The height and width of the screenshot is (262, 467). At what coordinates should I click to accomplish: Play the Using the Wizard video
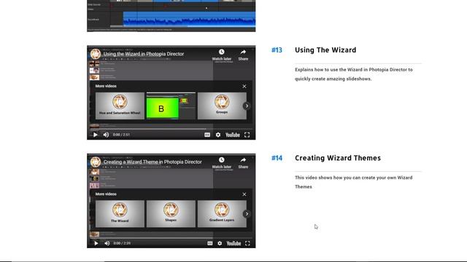click(x=96, y=135)
